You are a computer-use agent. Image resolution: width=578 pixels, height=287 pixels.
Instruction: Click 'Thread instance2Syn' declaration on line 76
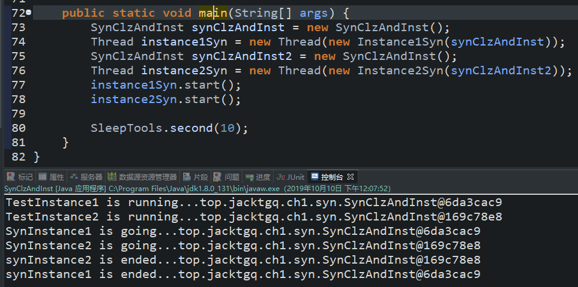(x=159, y=71)
